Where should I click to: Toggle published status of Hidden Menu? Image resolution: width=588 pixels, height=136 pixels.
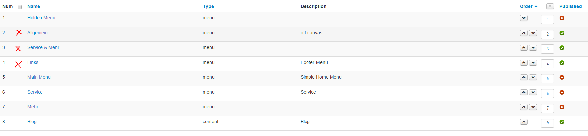click(x=562, y=18)
